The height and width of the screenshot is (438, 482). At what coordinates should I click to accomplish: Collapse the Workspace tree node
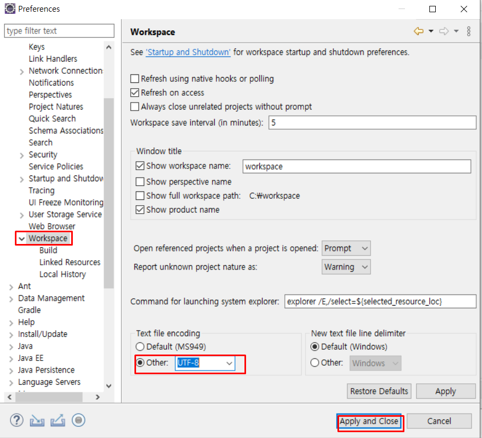click(x=21, y=239)
